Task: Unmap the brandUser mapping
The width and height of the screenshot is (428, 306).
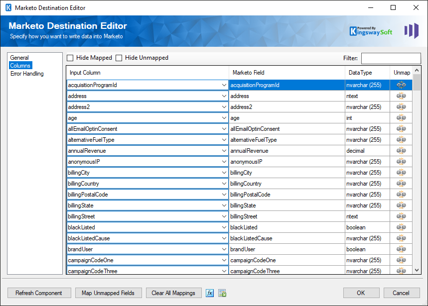Action: click(401, 249)
